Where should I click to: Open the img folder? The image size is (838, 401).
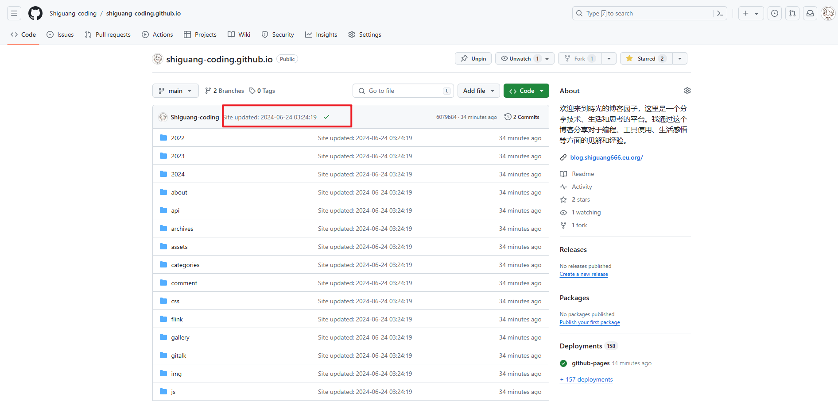pyautogui.click(x=176, y=374)
